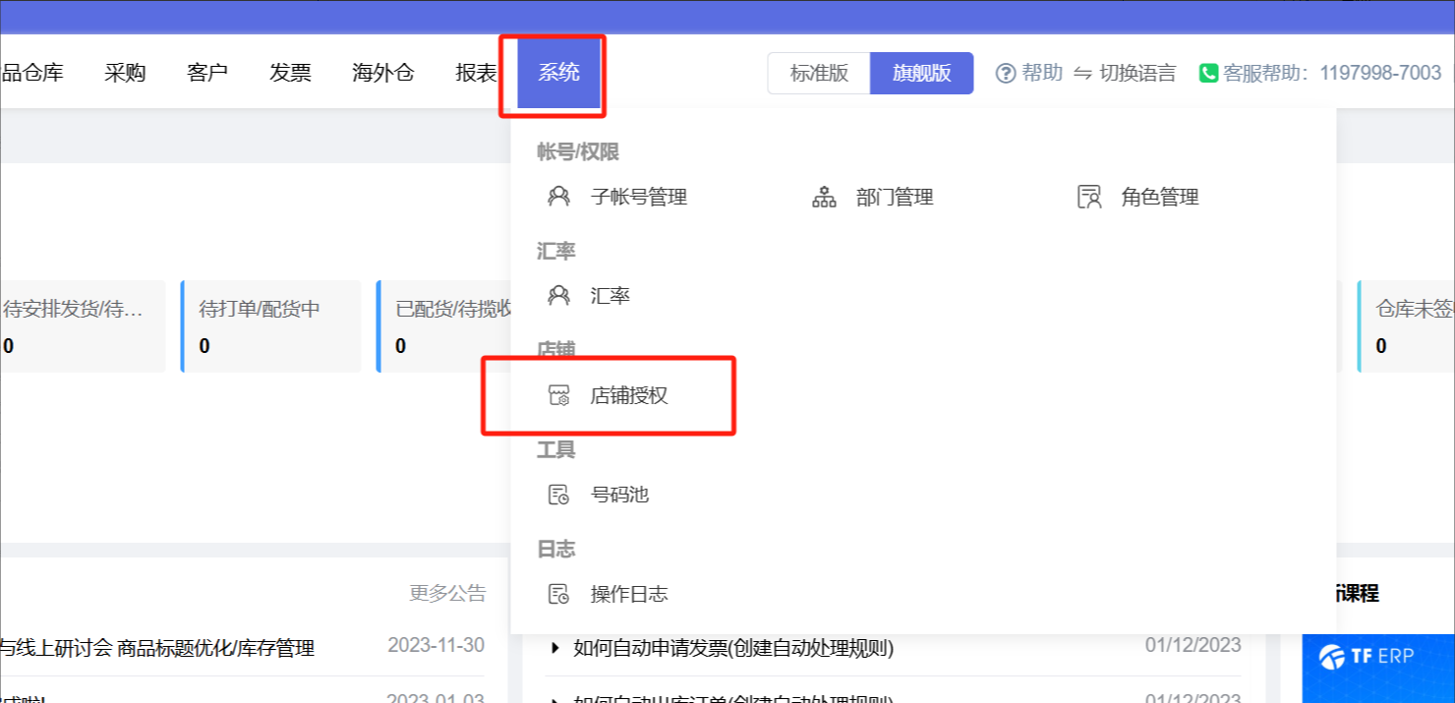
Task: Switch to 旗舰版 edition
Action: [921, 73]
